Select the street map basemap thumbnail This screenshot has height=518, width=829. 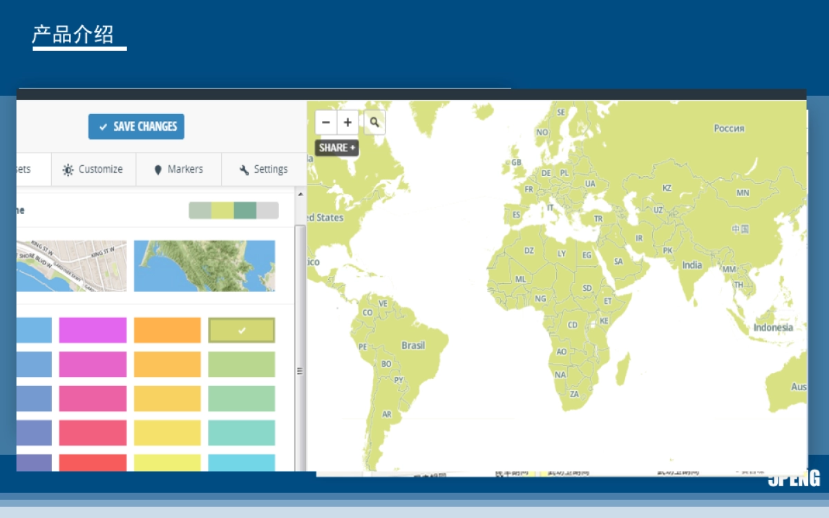pyautogui.click(x=72, y=266)
